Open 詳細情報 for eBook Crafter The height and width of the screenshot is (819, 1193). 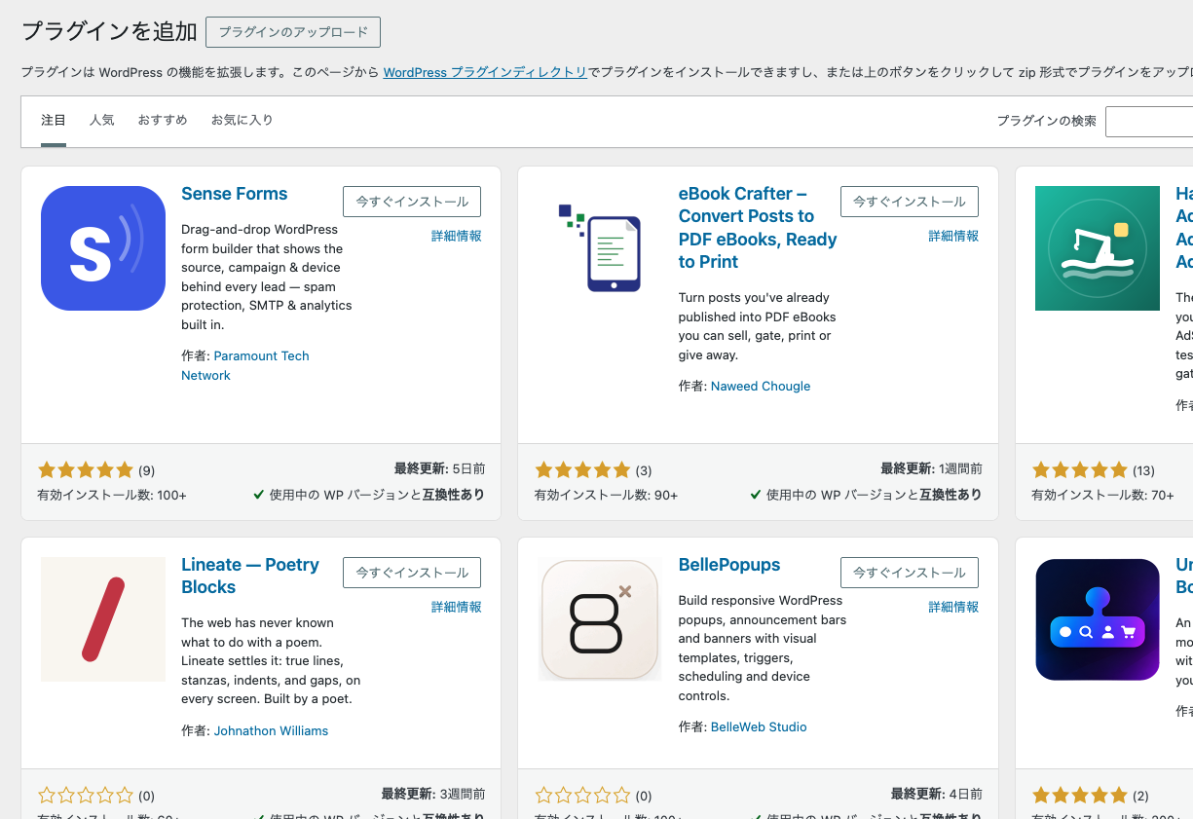953,237
